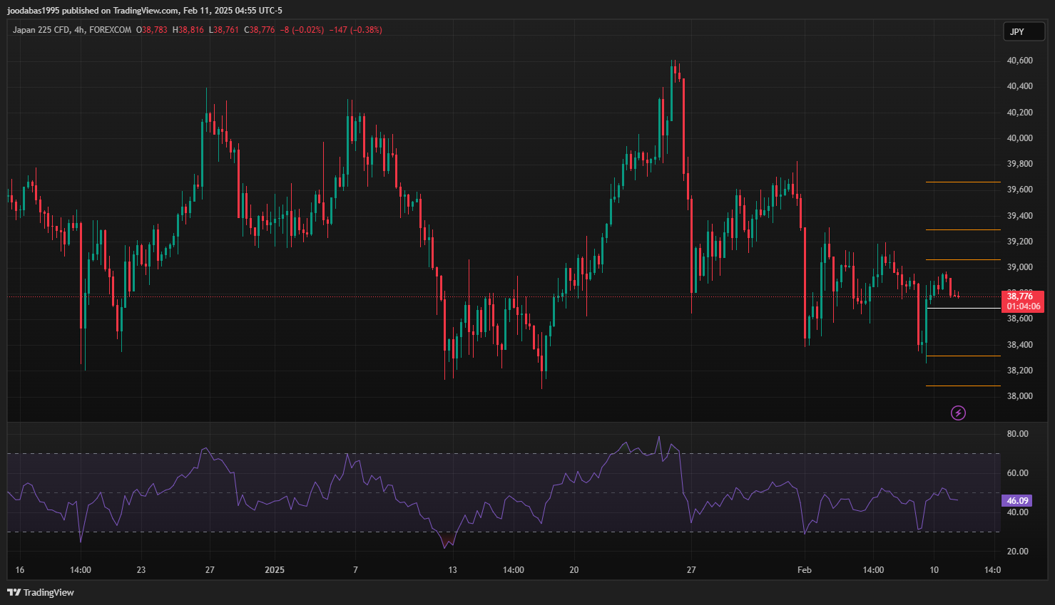Click the 38,600 price axis label

(x=1019, y=319)
